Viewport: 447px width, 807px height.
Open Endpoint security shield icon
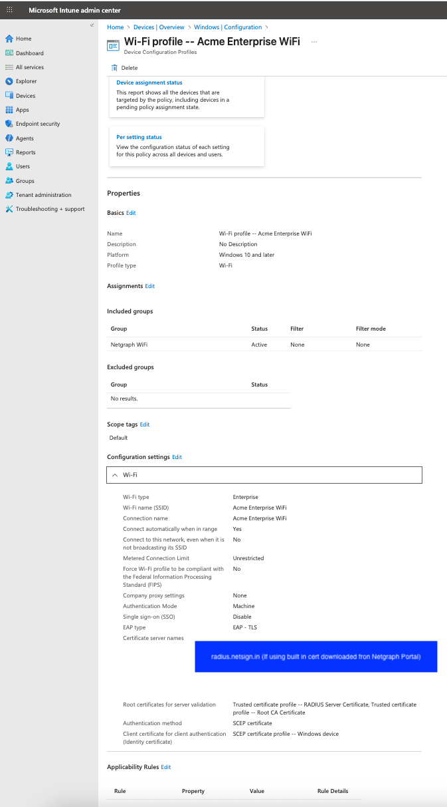pos(9,124)
